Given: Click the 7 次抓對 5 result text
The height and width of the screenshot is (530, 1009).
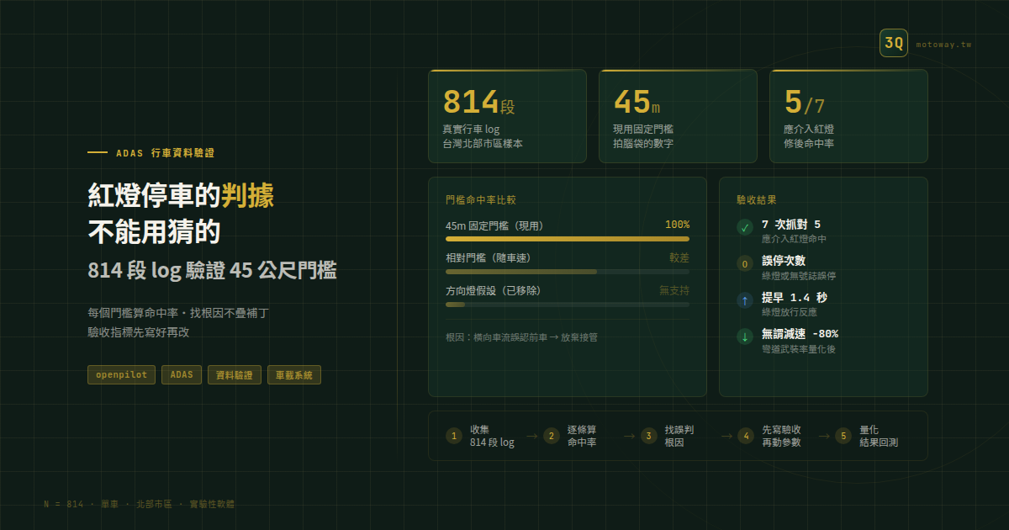Looking at the screenshot, I should pyautogui.click(x=791, y=225).
